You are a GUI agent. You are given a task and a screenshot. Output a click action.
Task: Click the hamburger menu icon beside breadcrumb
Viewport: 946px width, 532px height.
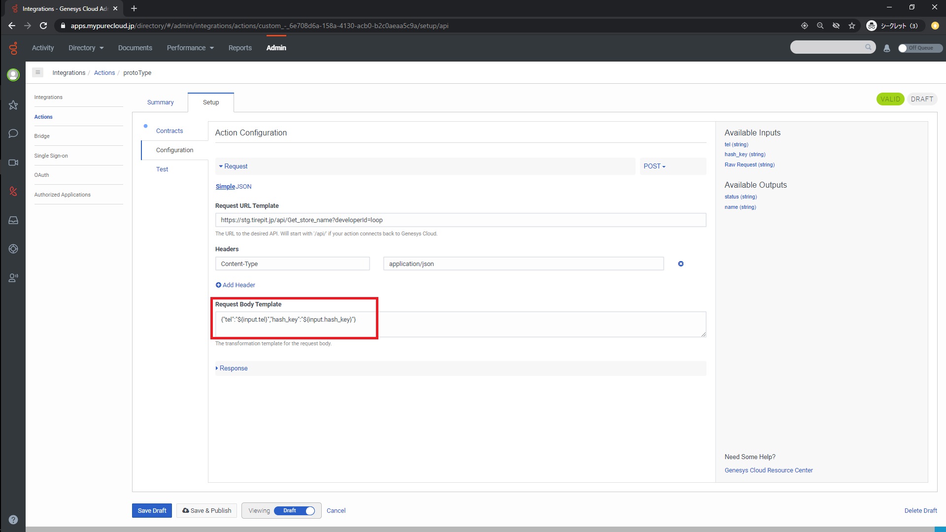tap(38, 72)
